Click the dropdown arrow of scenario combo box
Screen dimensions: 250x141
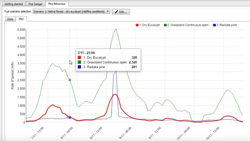tap(108, 11)
